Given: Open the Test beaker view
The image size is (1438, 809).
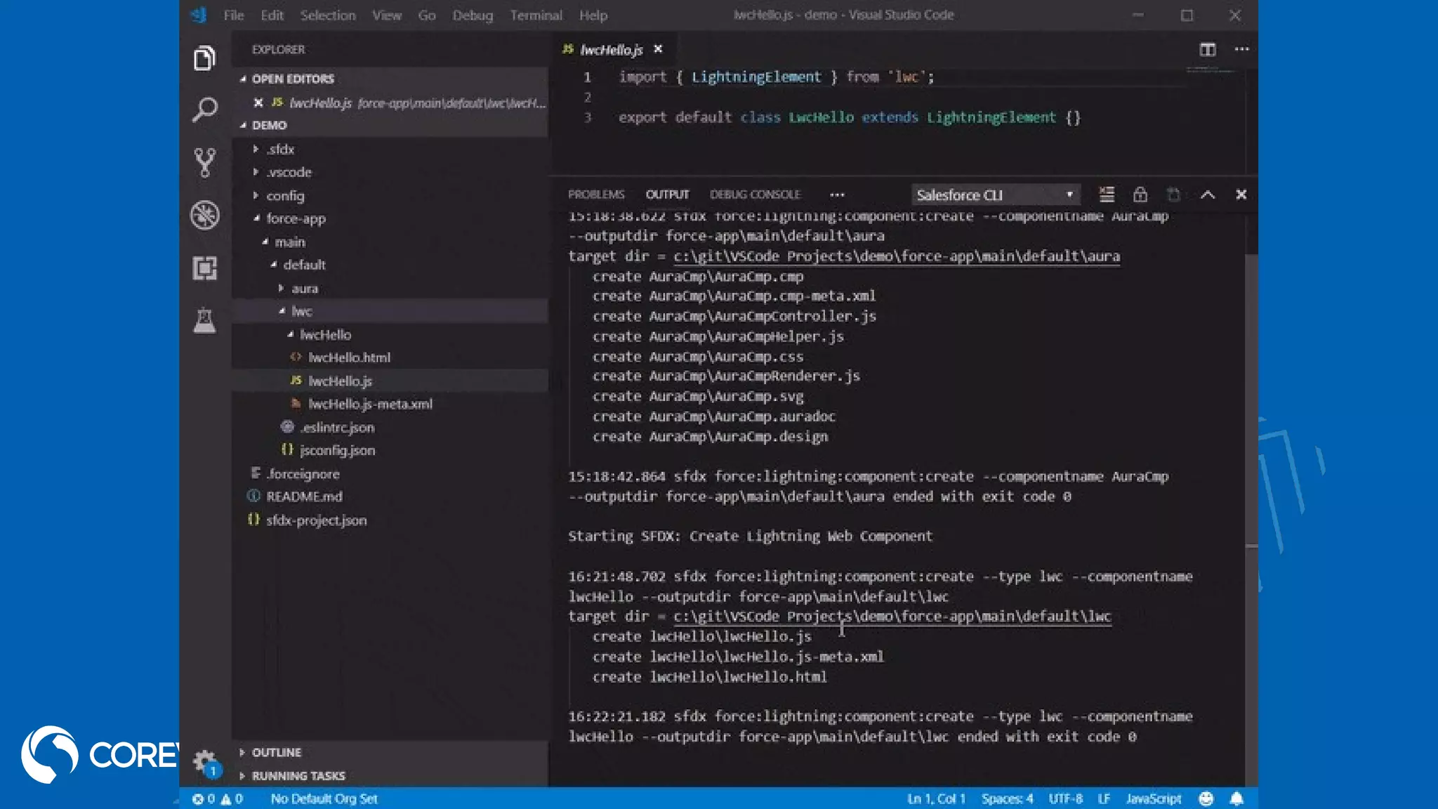Looking at the screenshot, I should pyautogui.click(x=204, y=321).
